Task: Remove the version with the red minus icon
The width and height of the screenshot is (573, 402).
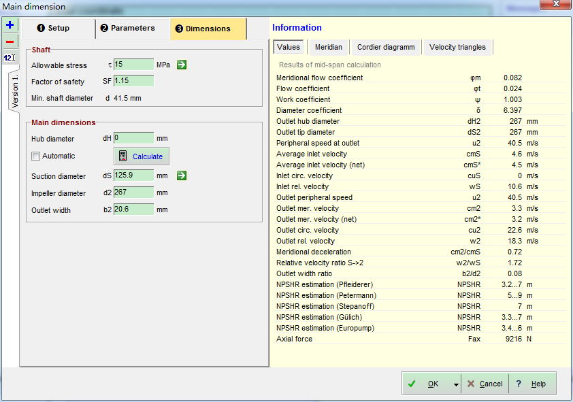Action: (x=10, y=41)
